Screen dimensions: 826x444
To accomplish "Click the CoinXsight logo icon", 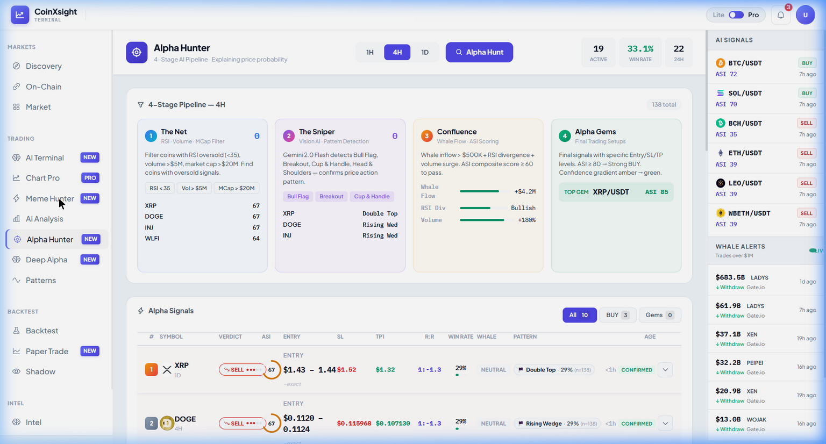I will pos(20,15).
